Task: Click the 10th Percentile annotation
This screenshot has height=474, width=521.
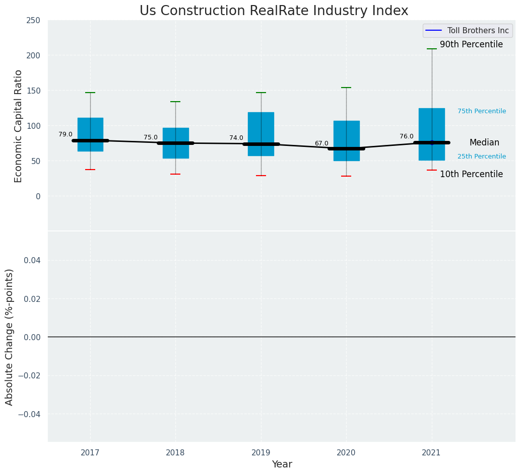Action: tap(471, 174)
